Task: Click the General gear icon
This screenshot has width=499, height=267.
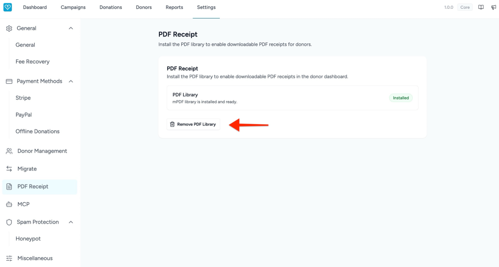Action: pyautogui.click(x=9, y=28)
